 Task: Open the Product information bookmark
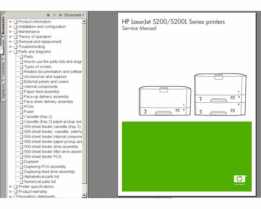pos(35,22)
